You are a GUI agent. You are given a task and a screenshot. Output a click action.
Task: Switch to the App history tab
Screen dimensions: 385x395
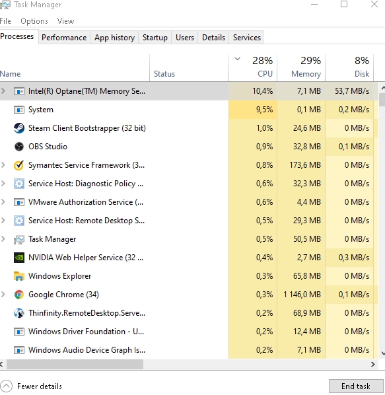[114, 38]
